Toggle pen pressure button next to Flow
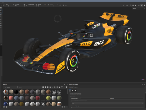This screenshot has width=146, height=110. [27, 5]
